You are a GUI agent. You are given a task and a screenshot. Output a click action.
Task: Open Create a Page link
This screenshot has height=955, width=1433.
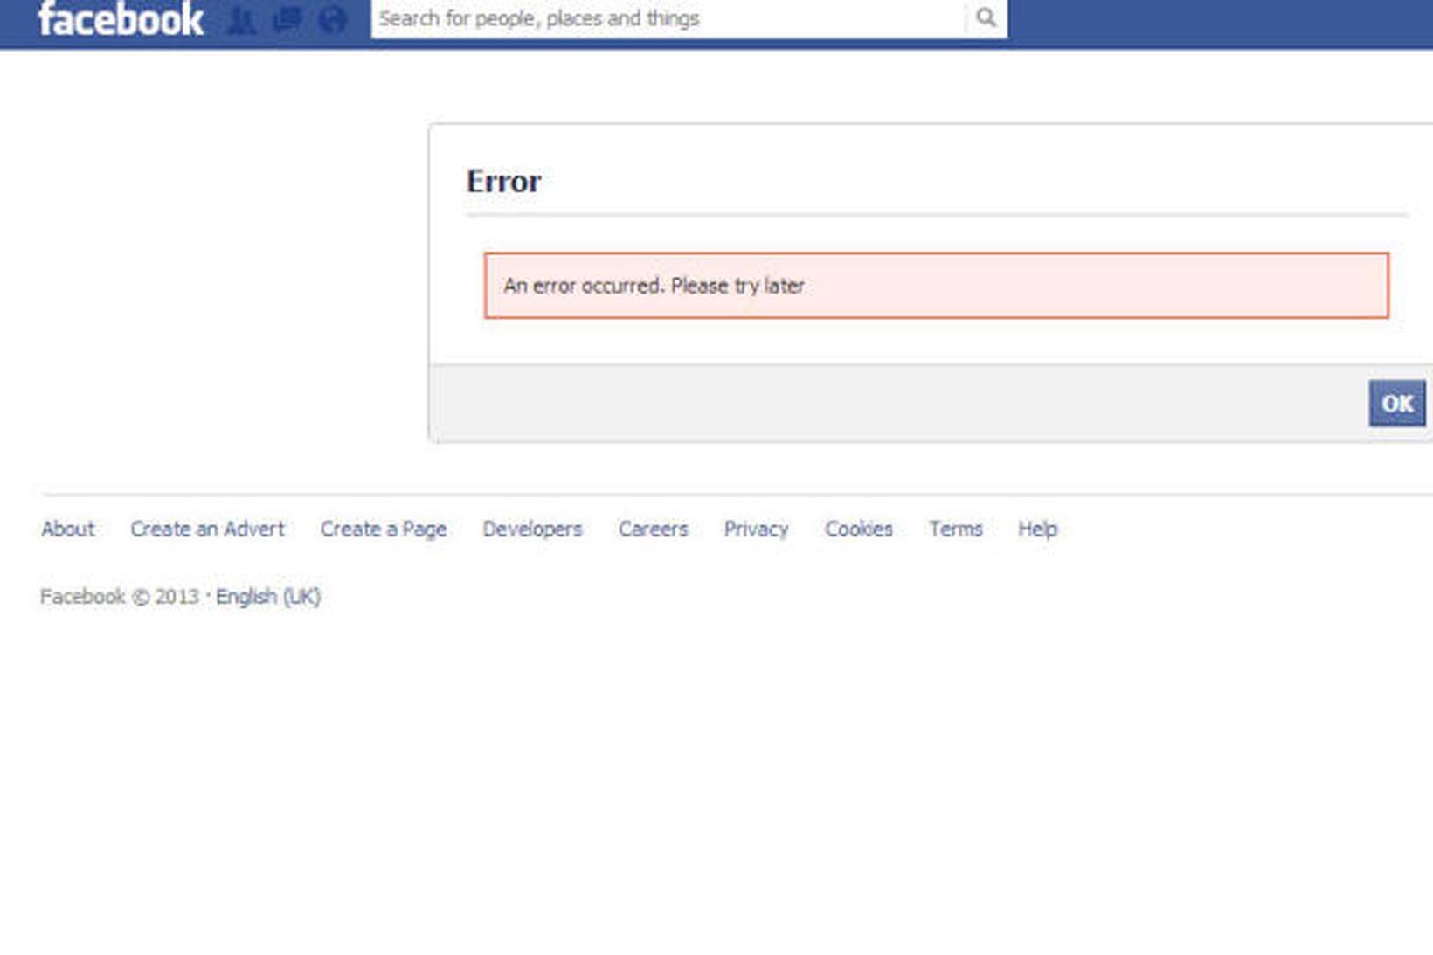384,529
